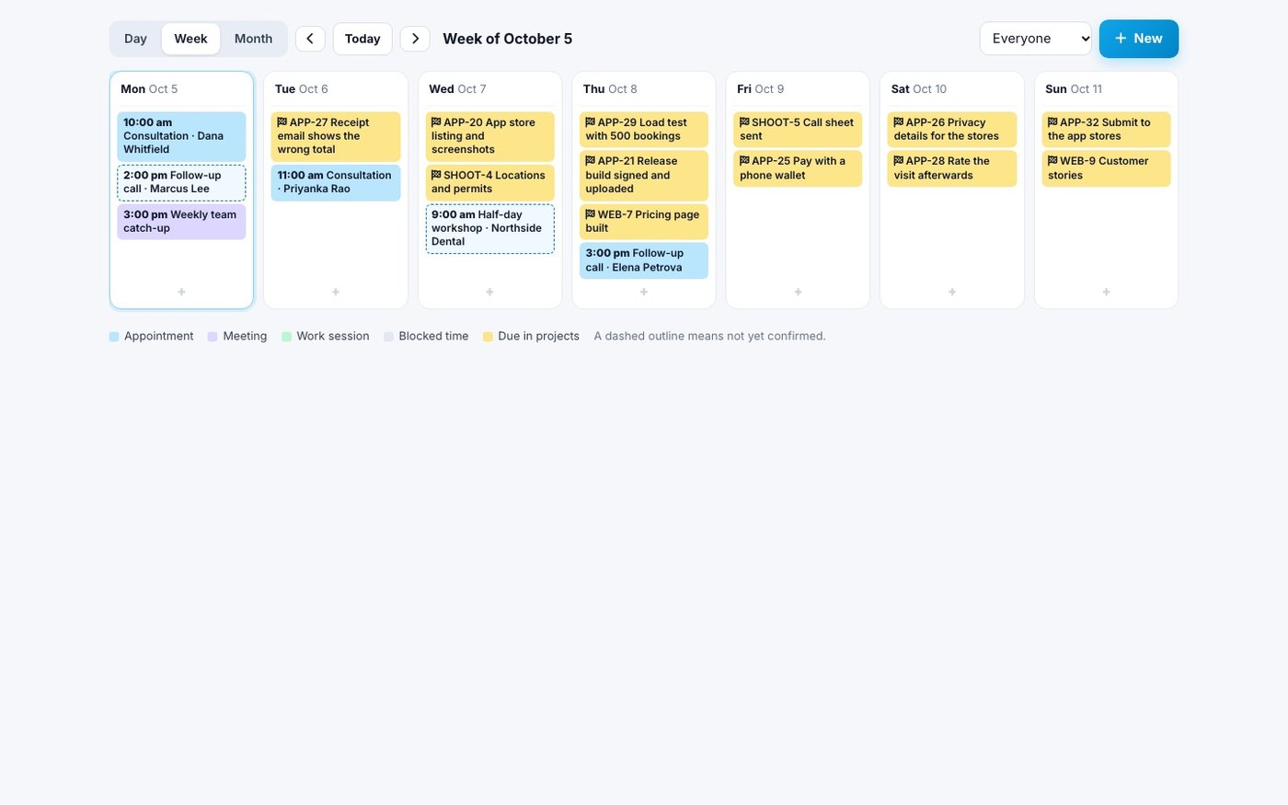Click the Appointment legend blue swatch

click(x=114, y=337)
